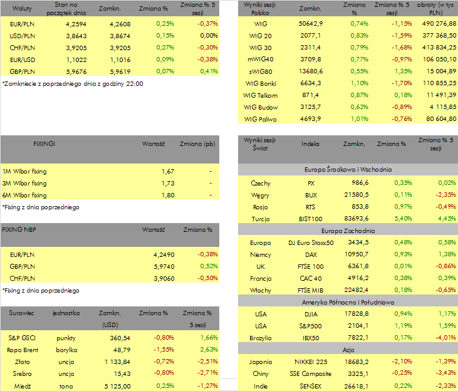Screen dimensions: 458x391
Task: Click the Waluty column header
Action: coord(22,9)
